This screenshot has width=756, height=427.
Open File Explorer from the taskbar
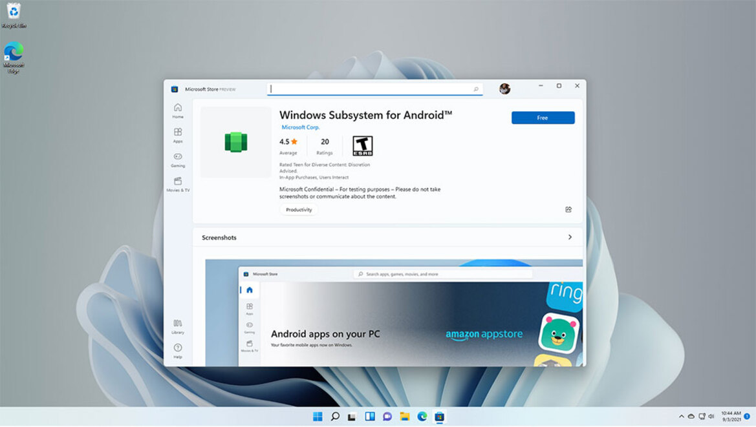tap(405, 417)
